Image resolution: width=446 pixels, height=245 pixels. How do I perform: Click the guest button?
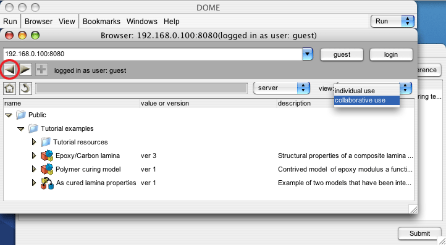(x=342, y=54)
